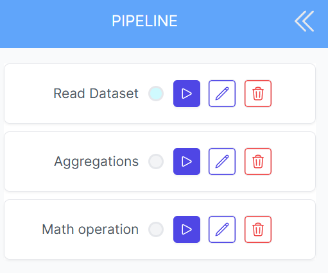Run the Math operation step
The height and width of the screenshot is (273, 328).
tap(187, 229)
